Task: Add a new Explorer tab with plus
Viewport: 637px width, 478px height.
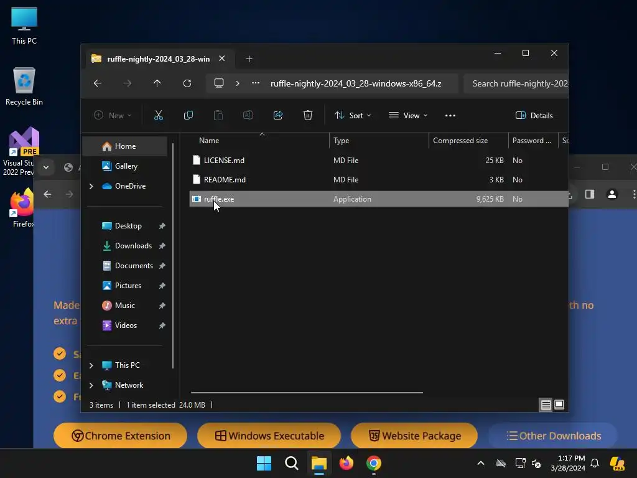Action: pos(249,59)
